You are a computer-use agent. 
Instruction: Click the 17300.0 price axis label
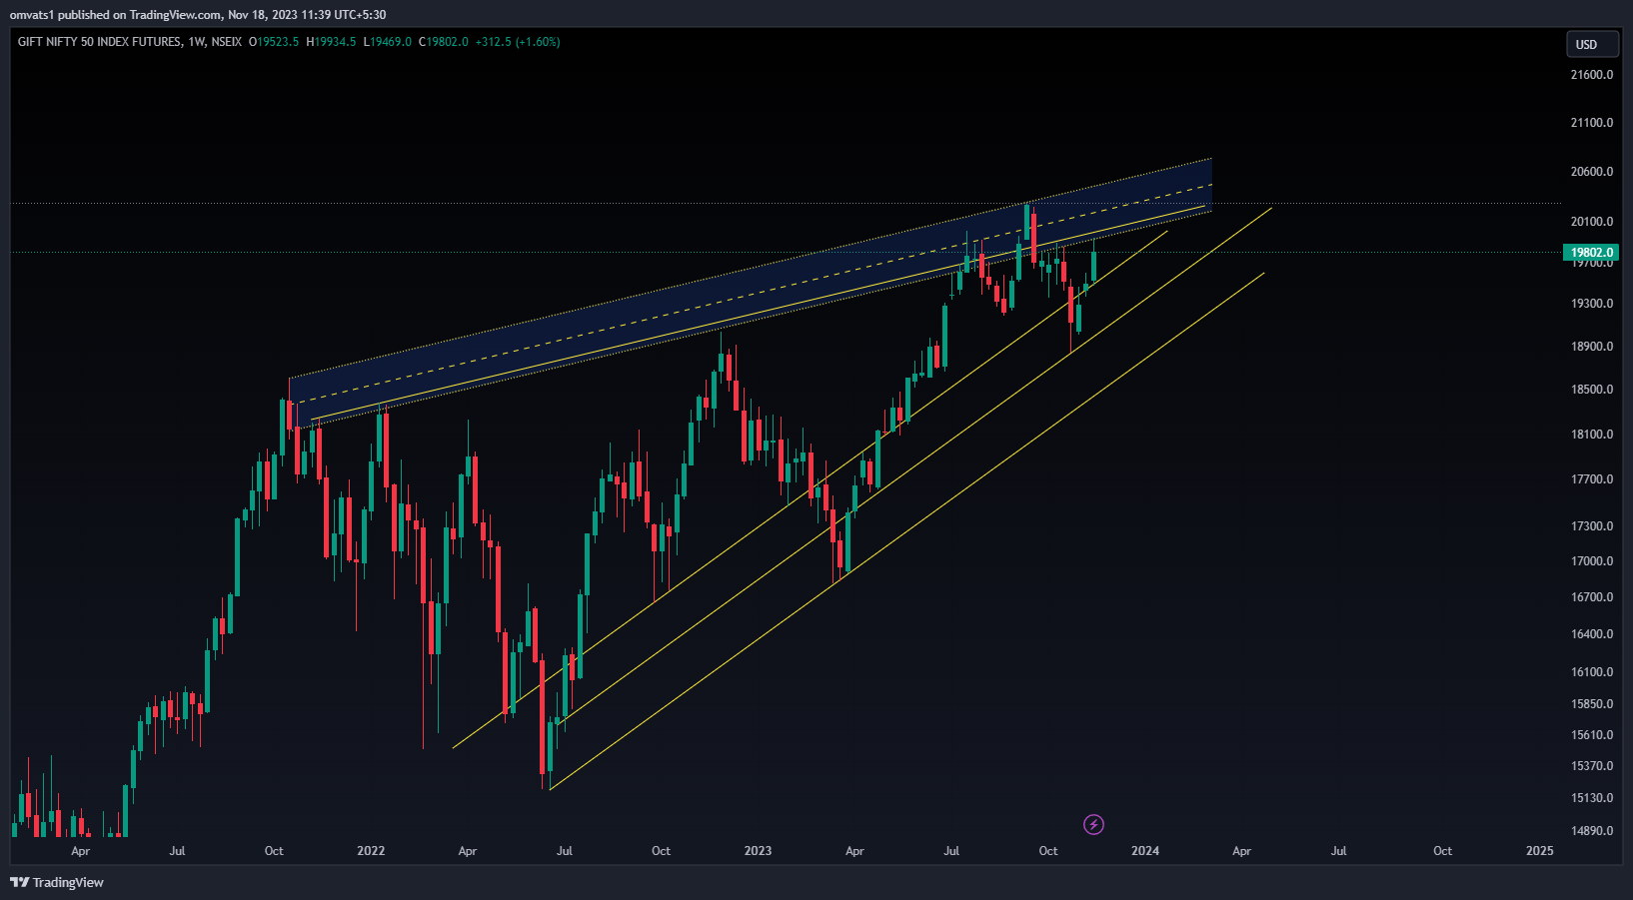pos(1592,526)
